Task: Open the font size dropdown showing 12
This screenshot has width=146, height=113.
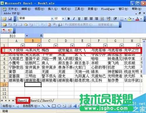Action: pyautogui.click(x=63, y=19)
